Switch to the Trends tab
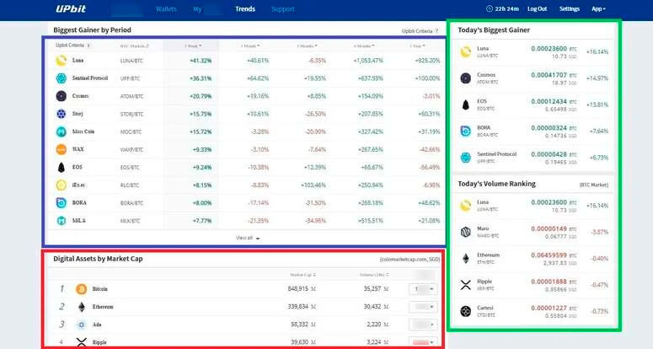 click(245, 9)
